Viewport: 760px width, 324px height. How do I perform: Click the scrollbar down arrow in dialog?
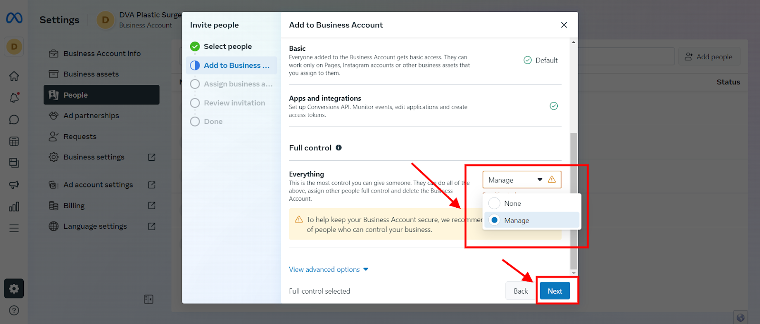574,273
